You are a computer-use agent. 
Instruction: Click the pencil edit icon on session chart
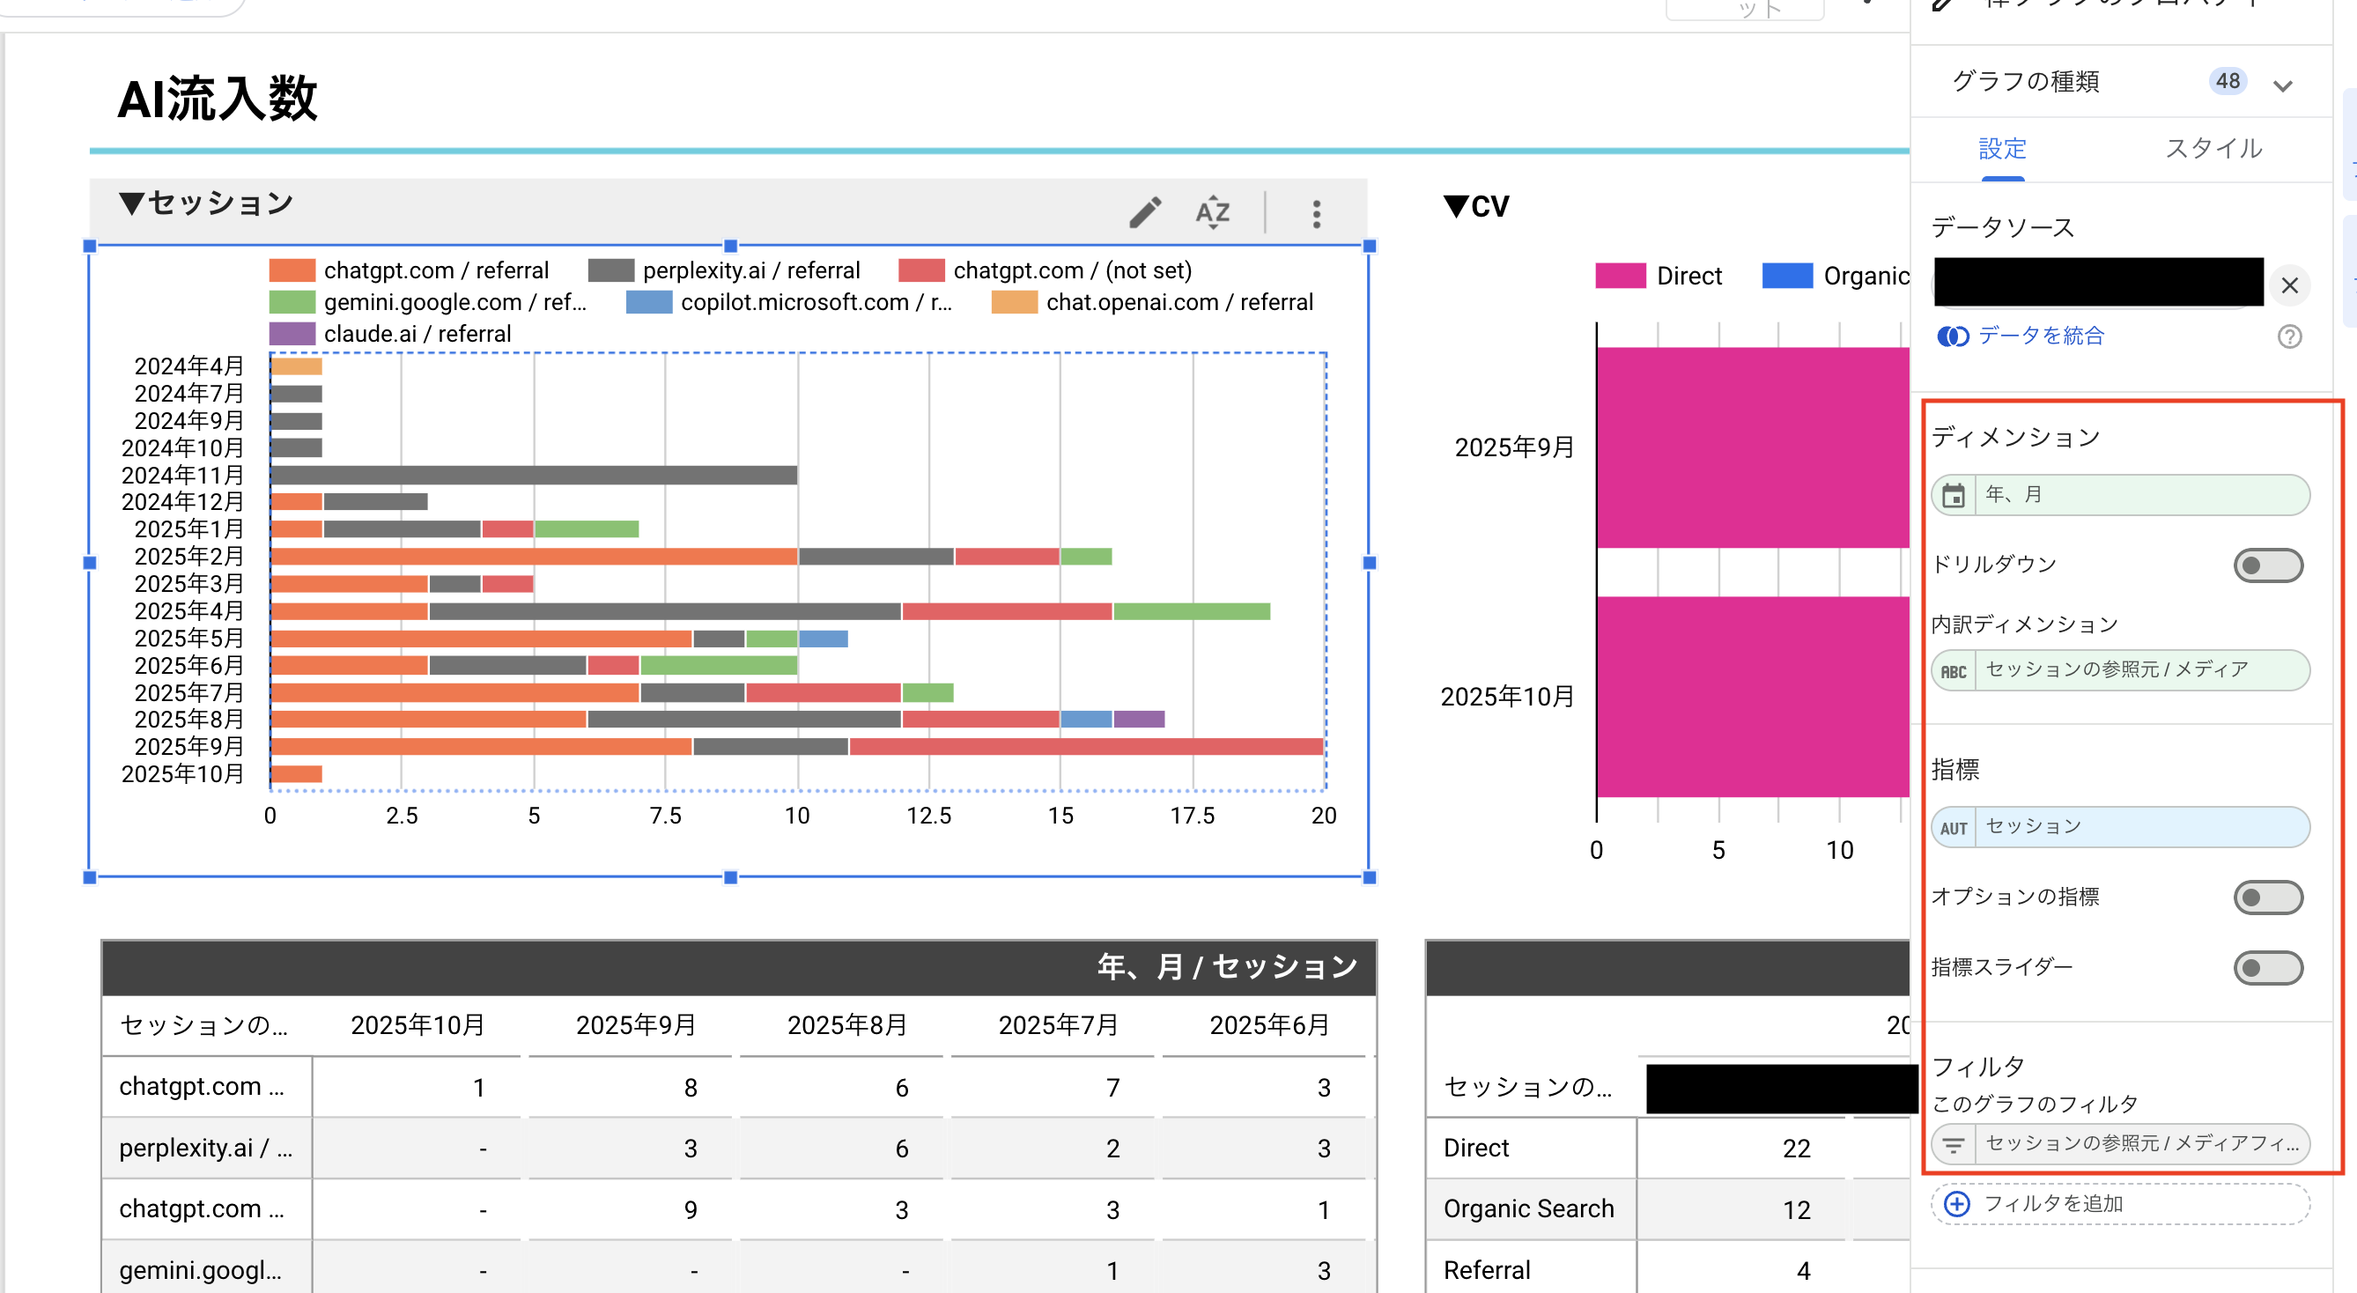coord(1145,212)
